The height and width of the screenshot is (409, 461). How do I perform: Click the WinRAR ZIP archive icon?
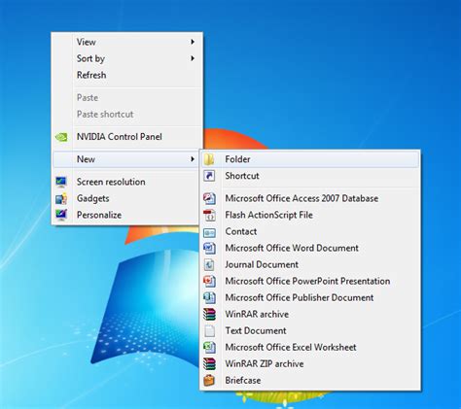click(x=209, y=363)
